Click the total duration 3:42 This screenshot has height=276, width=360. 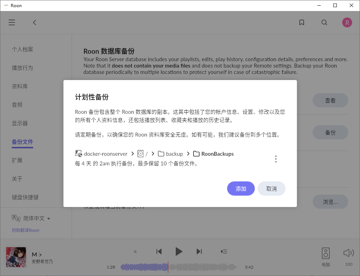point(249,267)
